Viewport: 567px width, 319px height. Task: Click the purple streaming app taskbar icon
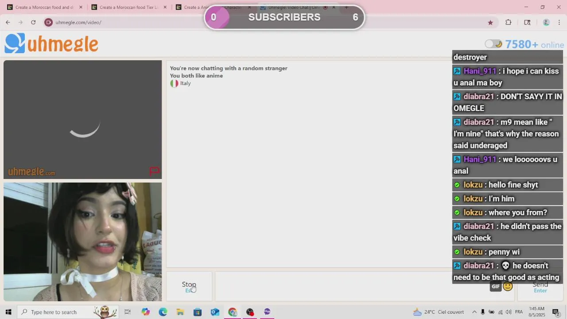267,312
